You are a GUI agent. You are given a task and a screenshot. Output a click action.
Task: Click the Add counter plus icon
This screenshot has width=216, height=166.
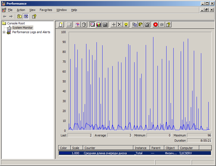tap(114, 24)
